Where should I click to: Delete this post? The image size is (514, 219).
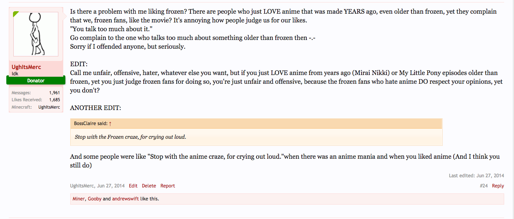coord(149,186)
